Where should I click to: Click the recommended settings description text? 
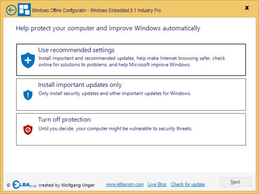point(132,62)
